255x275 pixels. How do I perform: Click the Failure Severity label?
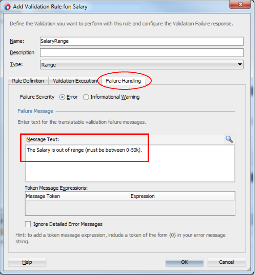pos(37,97)
